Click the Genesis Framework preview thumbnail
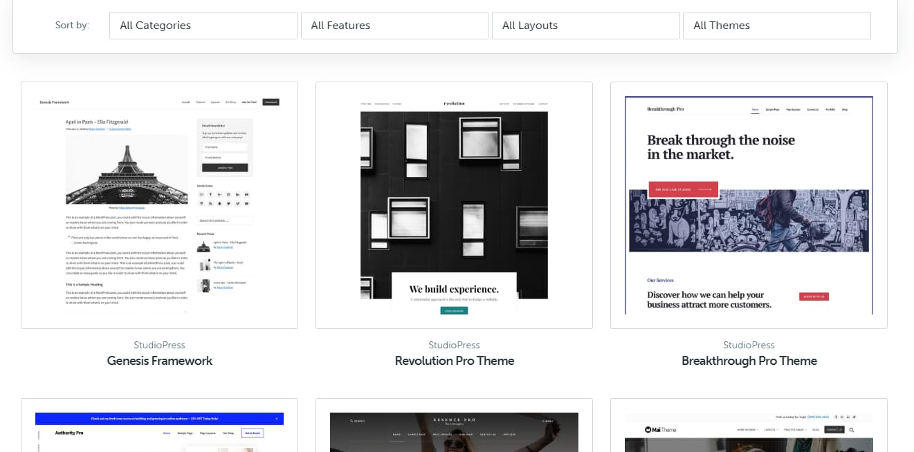 (x=159, y=205)
